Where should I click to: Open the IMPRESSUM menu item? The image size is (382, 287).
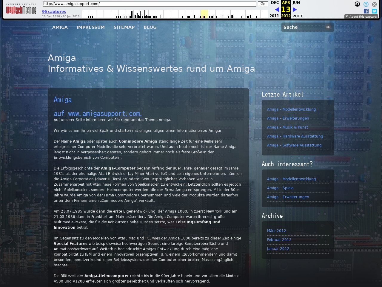(x=91, y=27)
